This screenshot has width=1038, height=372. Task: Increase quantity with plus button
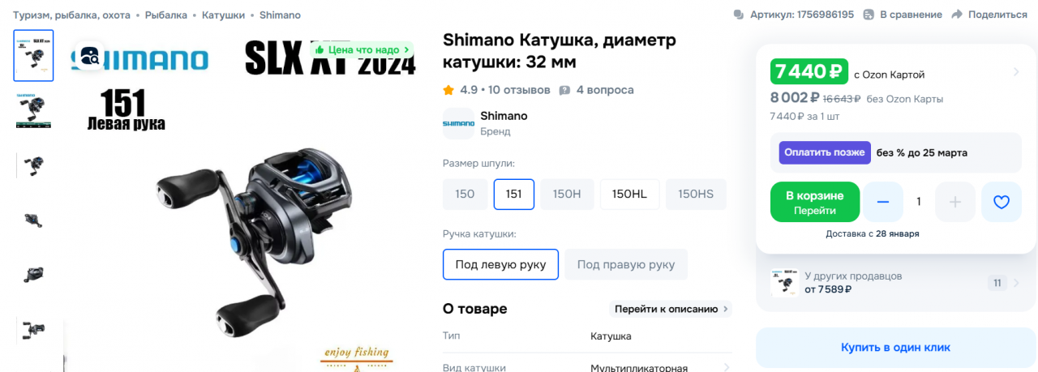tap(954, 202)
